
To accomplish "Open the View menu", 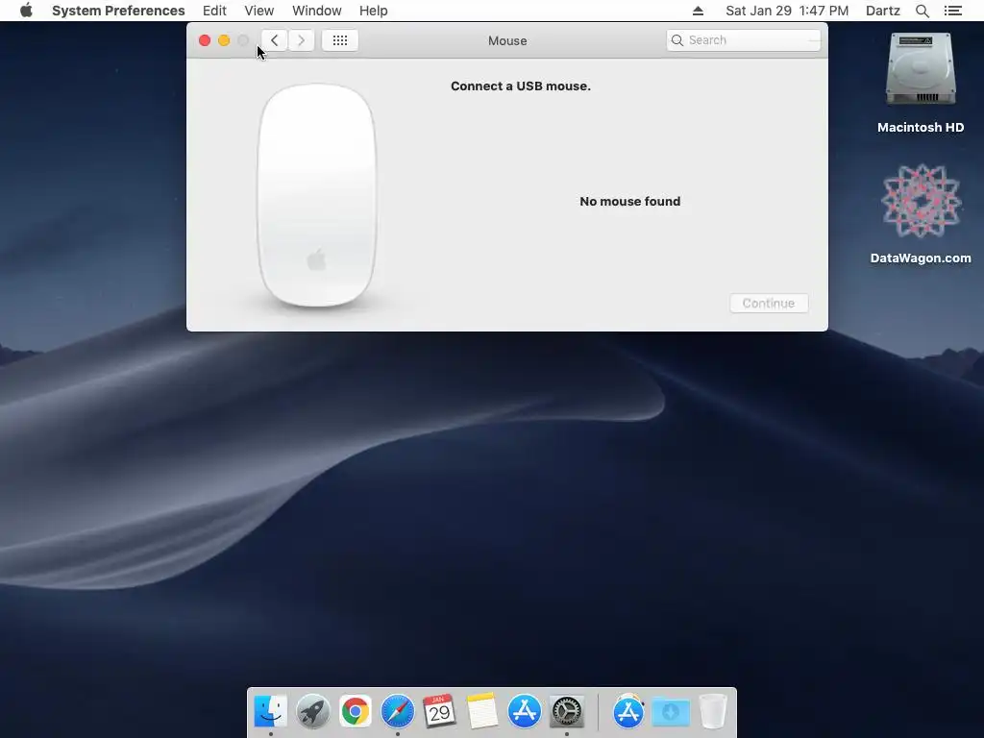I will pos(259,11).
